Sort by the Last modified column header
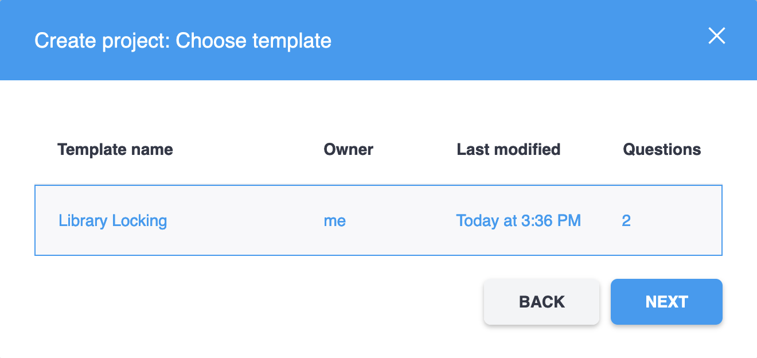The height and width of the screenshot is (358, 757). 508,150
